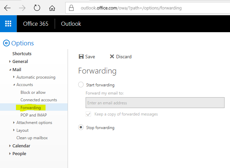Open the browser home page icon
Screen dimensions: 230x168
pyautogui.click(x=52, y=8)
